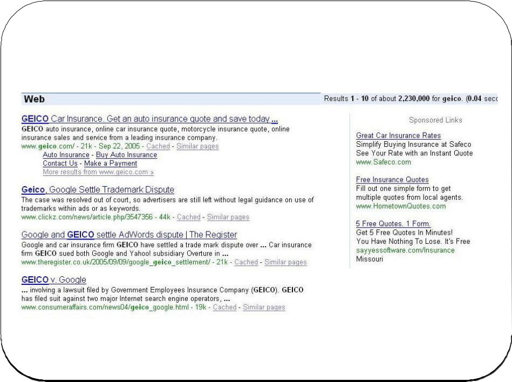Open Similar pages for theregister.co.uk result

point(286,262)
